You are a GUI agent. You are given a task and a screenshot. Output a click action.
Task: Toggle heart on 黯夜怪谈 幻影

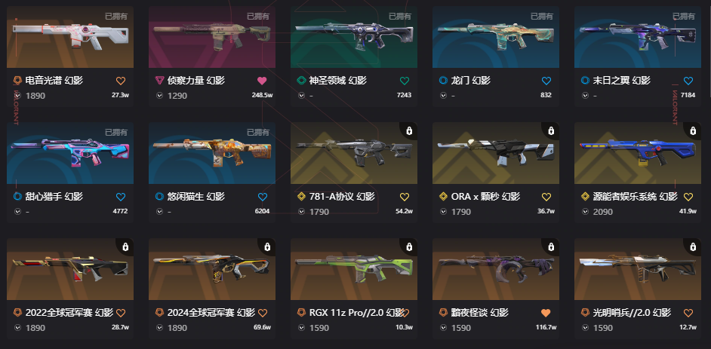tap(546, 313)
